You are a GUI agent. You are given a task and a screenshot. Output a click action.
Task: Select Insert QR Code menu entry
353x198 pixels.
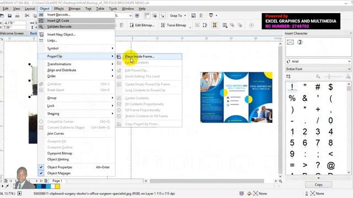pos(76,21)
